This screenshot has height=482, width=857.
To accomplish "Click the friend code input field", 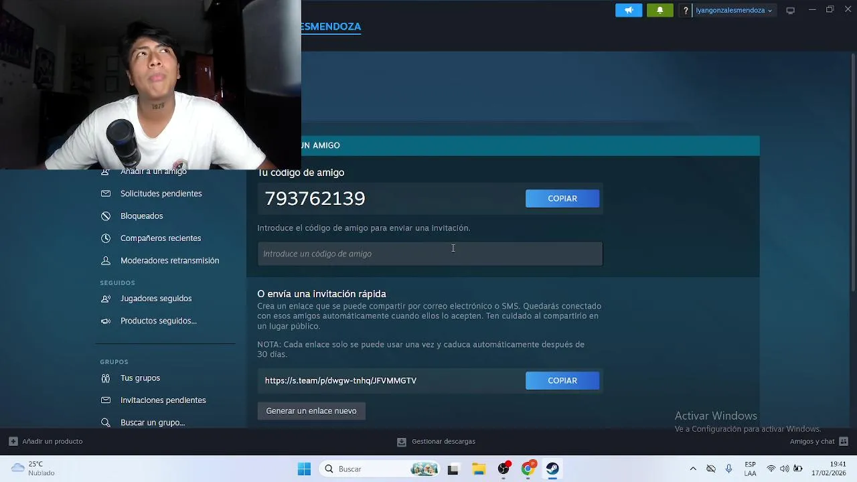I will [x=430, y=254].
